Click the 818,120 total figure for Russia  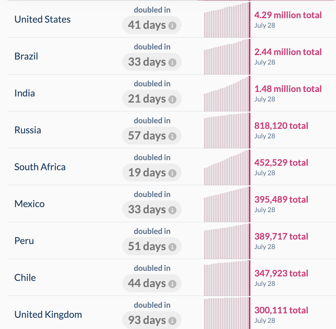[281, 126]
